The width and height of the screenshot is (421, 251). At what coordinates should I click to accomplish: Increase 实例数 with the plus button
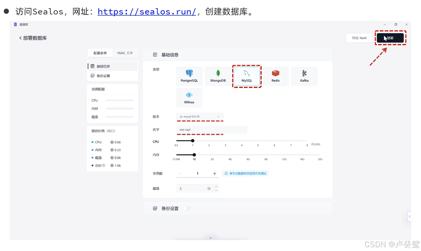point(215,174)
